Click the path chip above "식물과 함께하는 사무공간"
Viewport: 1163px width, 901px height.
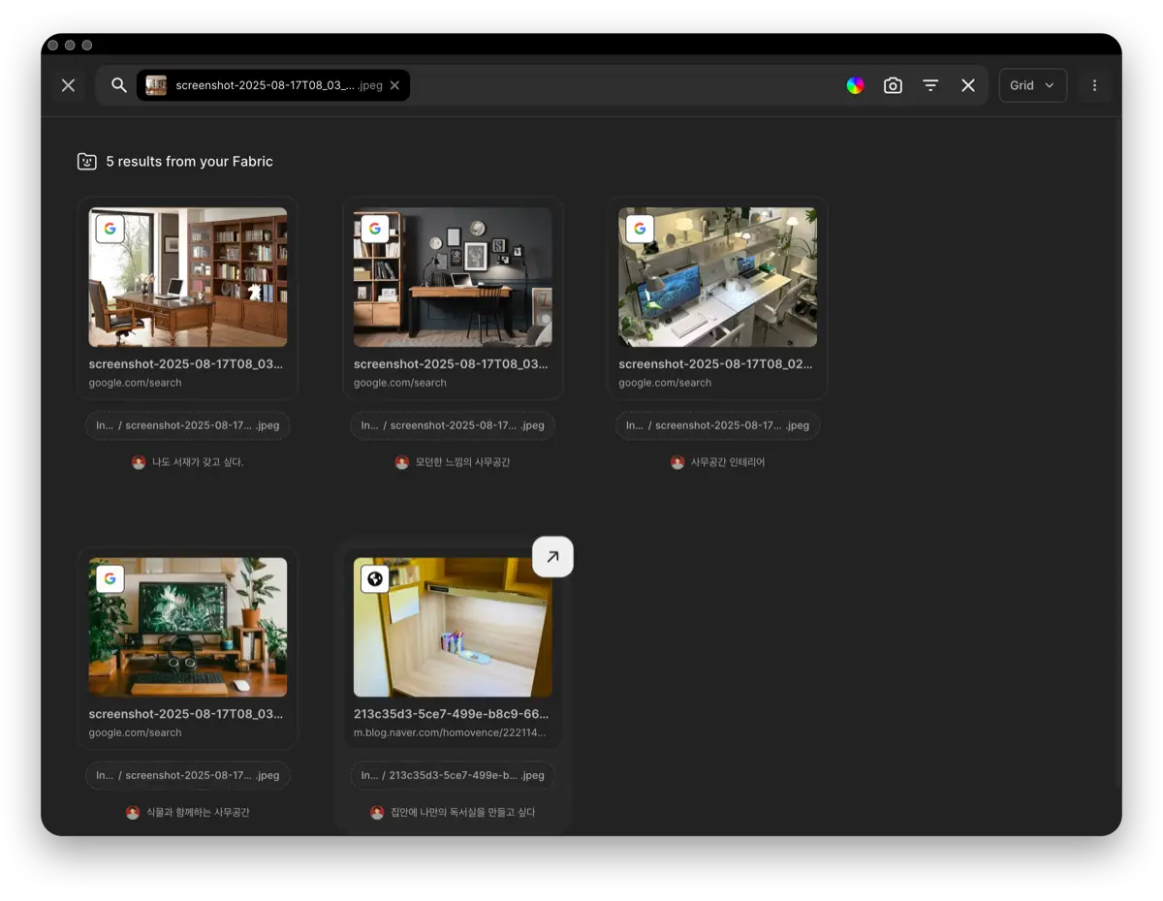(188, 775)
